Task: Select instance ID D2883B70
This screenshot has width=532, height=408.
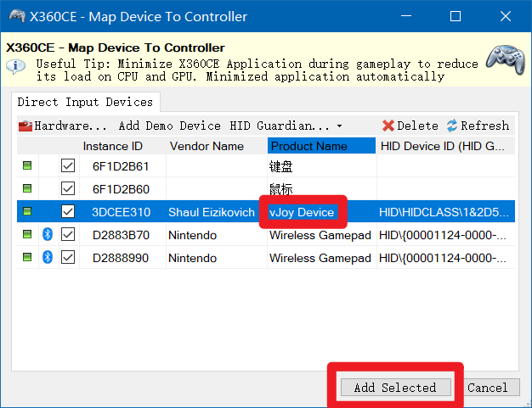Action: click(x=121, y=235)
